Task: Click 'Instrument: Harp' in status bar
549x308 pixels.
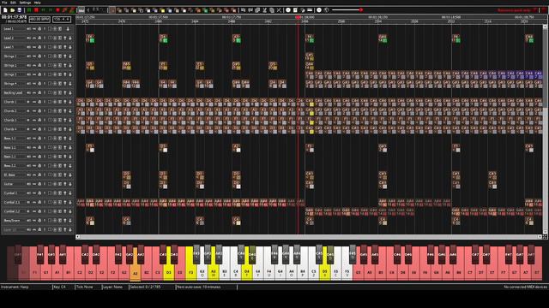Action: [x=15, y=287]
